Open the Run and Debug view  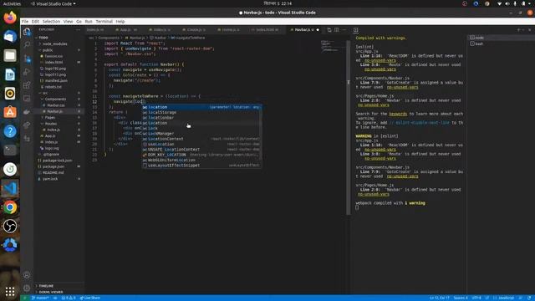(27, 72)
